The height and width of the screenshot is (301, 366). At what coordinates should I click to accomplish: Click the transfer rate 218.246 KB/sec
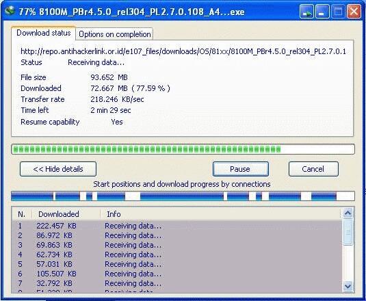[117, 99]
